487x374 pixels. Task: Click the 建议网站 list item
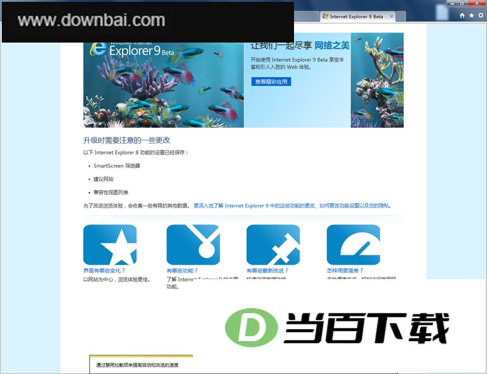[x=103, y=179]
